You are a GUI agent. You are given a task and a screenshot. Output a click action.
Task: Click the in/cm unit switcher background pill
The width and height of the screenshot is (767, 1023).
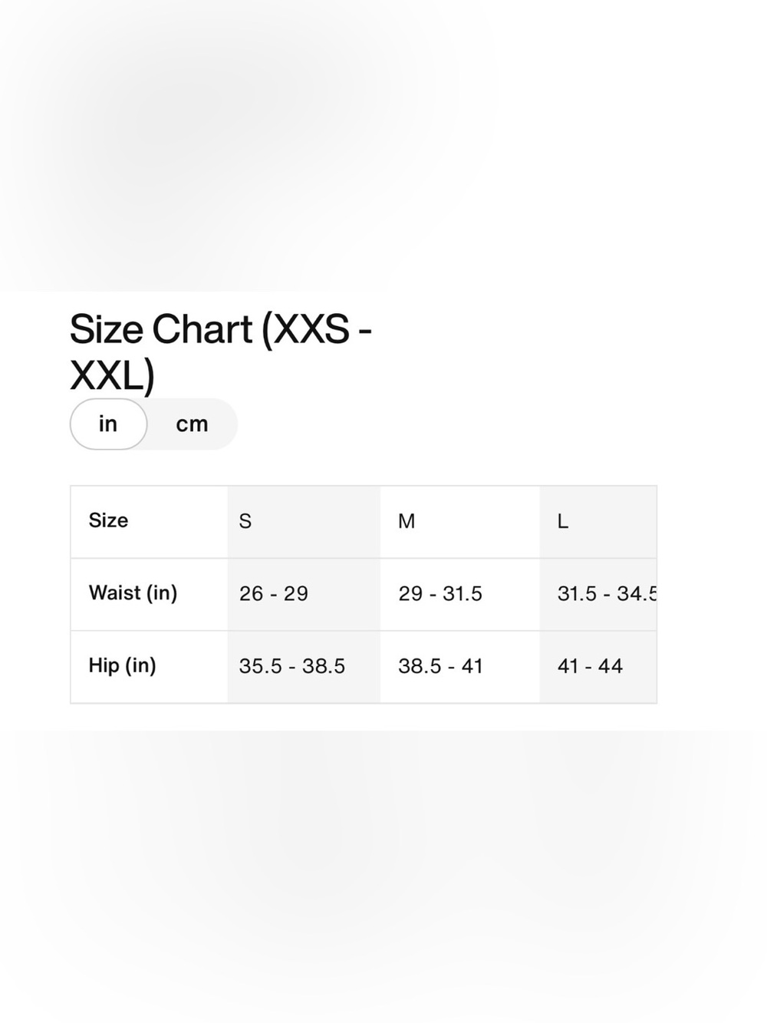153,424
